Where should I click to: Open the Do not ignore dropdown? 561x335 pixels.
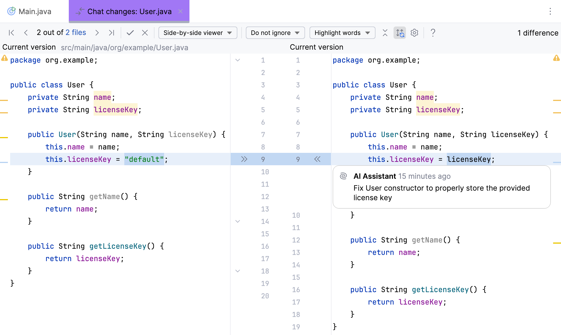tap(275, 33)
